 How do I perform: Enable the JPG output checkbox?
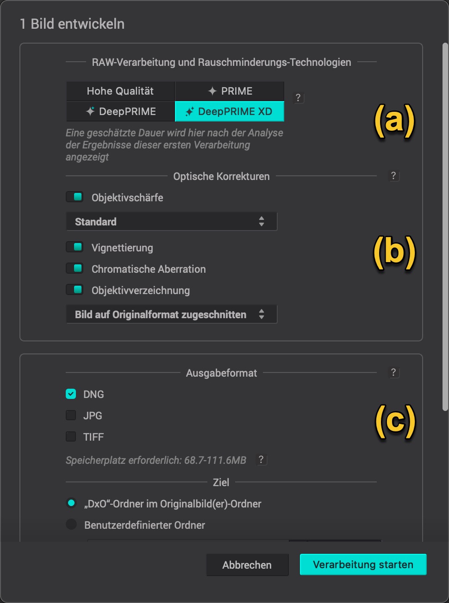tap(71, 416)
